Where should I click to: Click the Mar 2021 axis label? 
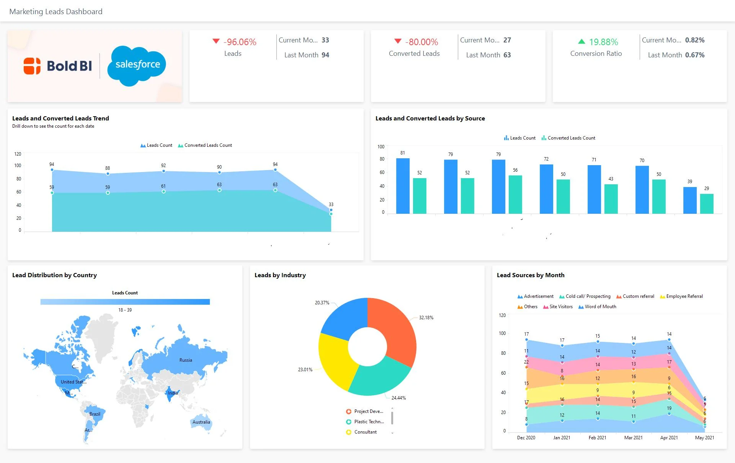click(633, 438)
